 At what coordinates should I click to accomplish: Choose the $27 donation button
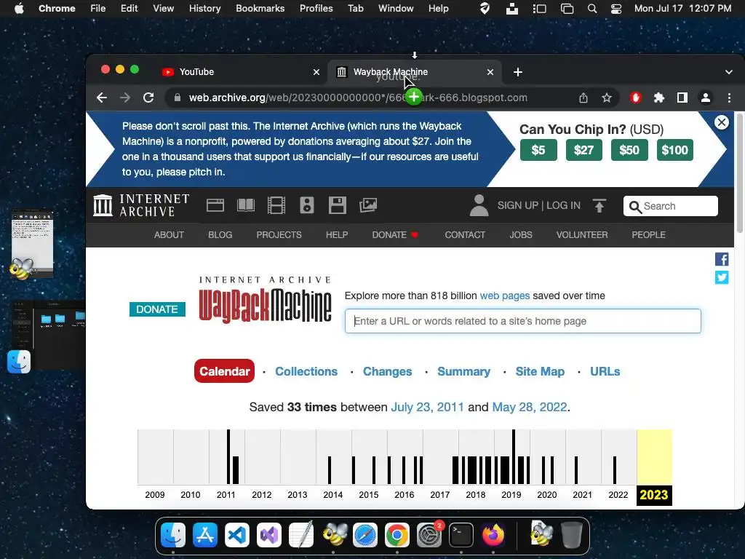584,150
